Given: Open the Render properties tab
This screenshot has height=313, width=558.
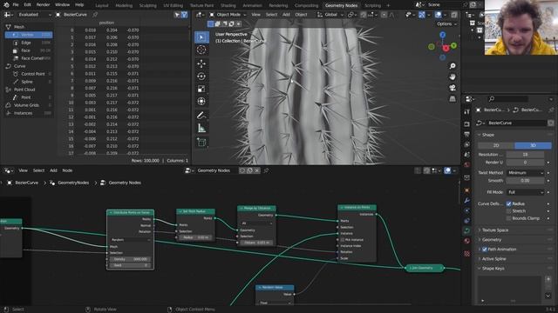Looking at the screenshot, I should coord(467,123).
